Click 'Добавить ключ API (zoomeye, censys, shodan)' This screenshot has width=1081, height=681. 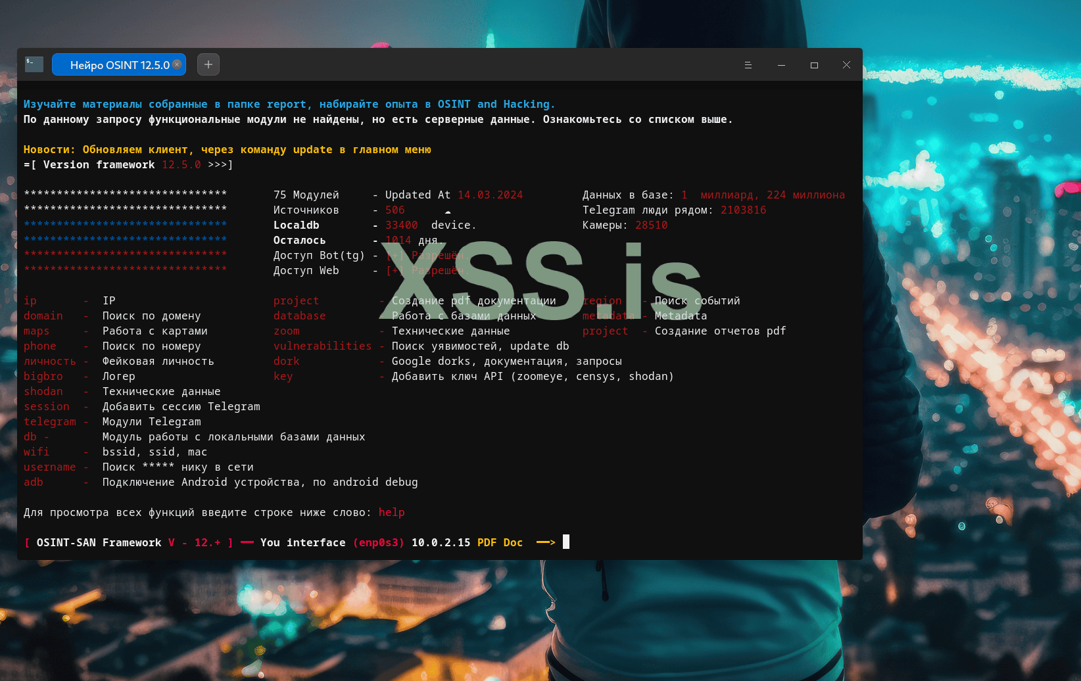coord(533,376)
